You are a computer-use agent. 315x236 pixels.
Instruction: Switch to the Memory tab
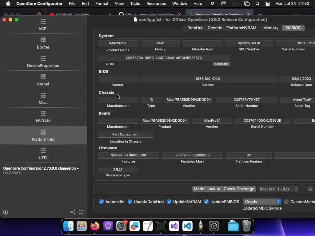tap(271, 28)
